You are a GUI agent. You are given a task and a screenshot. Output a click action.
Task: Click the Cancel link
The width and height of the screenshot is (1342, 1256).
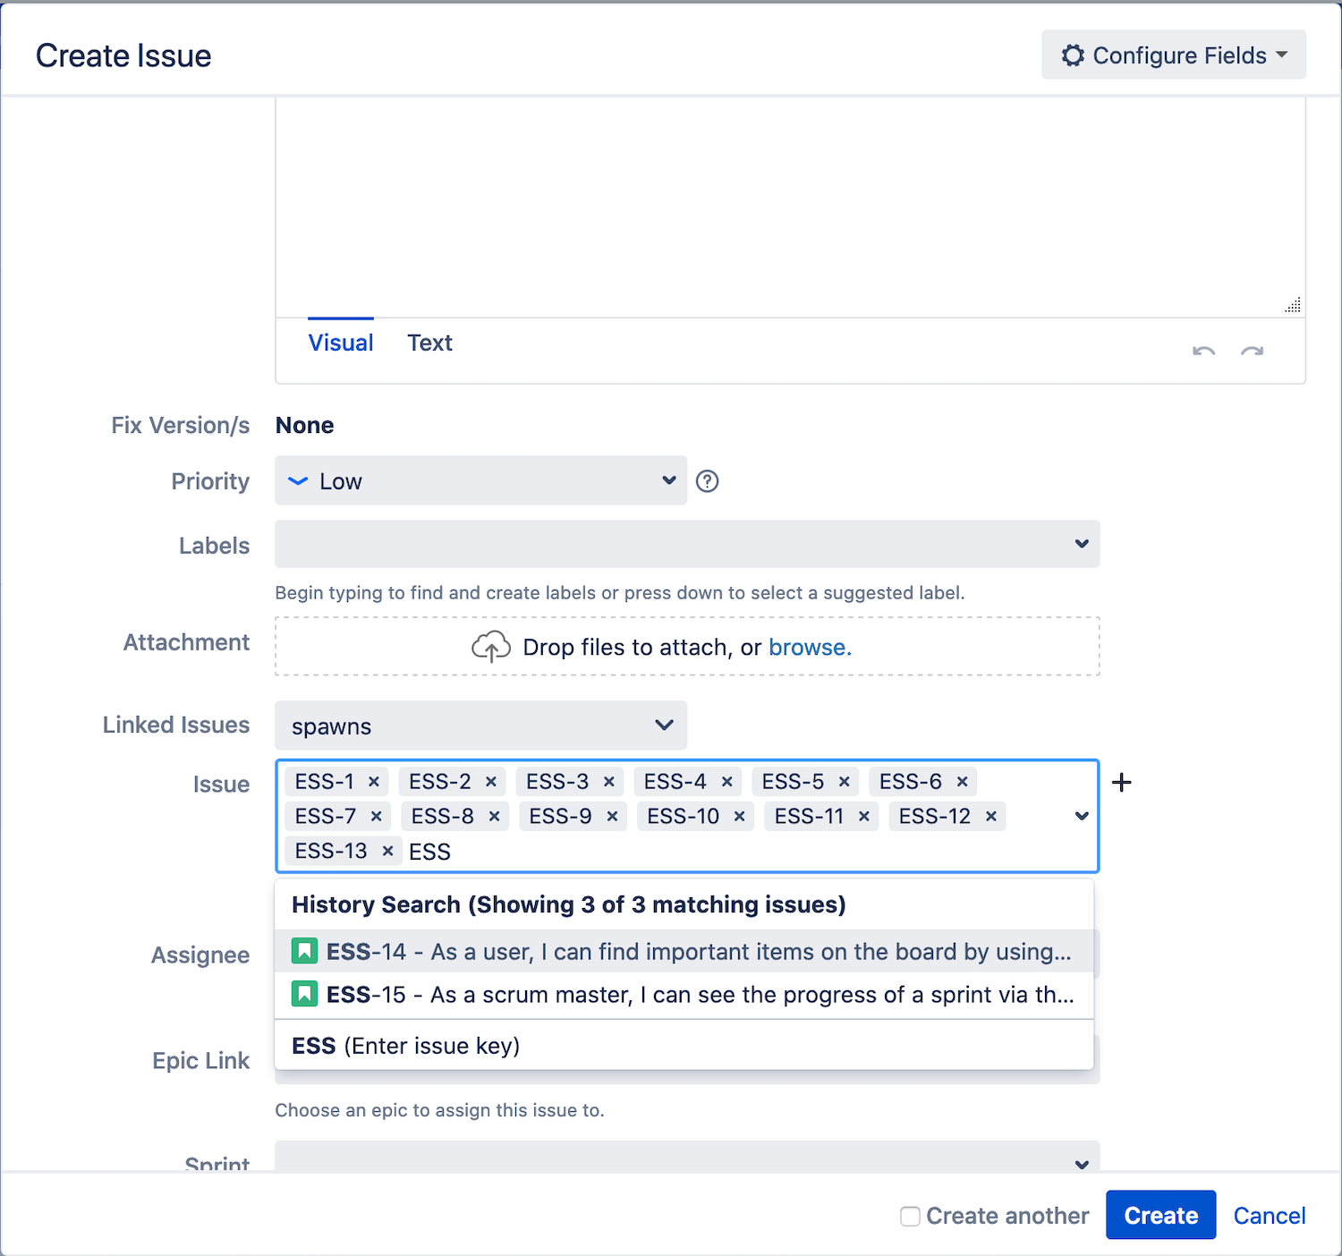(x=1270, y=1216)
